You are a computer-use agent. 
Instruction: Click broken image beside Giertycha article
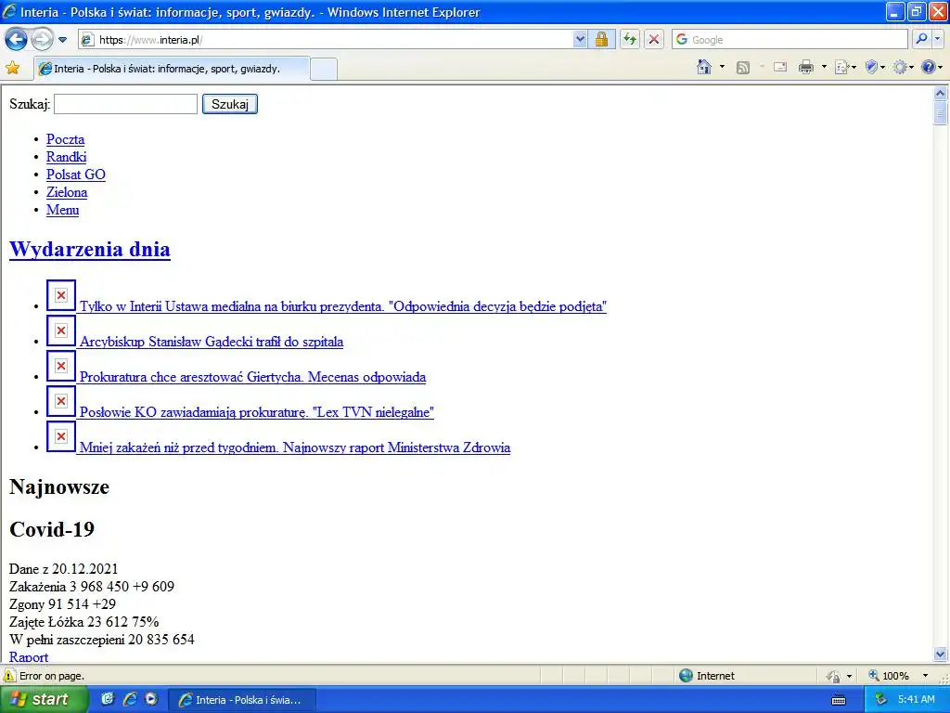(61, 366)
